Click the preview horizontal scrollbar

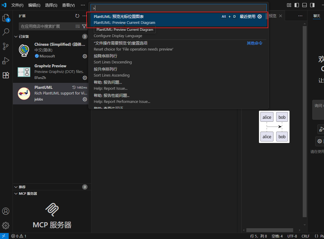270,230
